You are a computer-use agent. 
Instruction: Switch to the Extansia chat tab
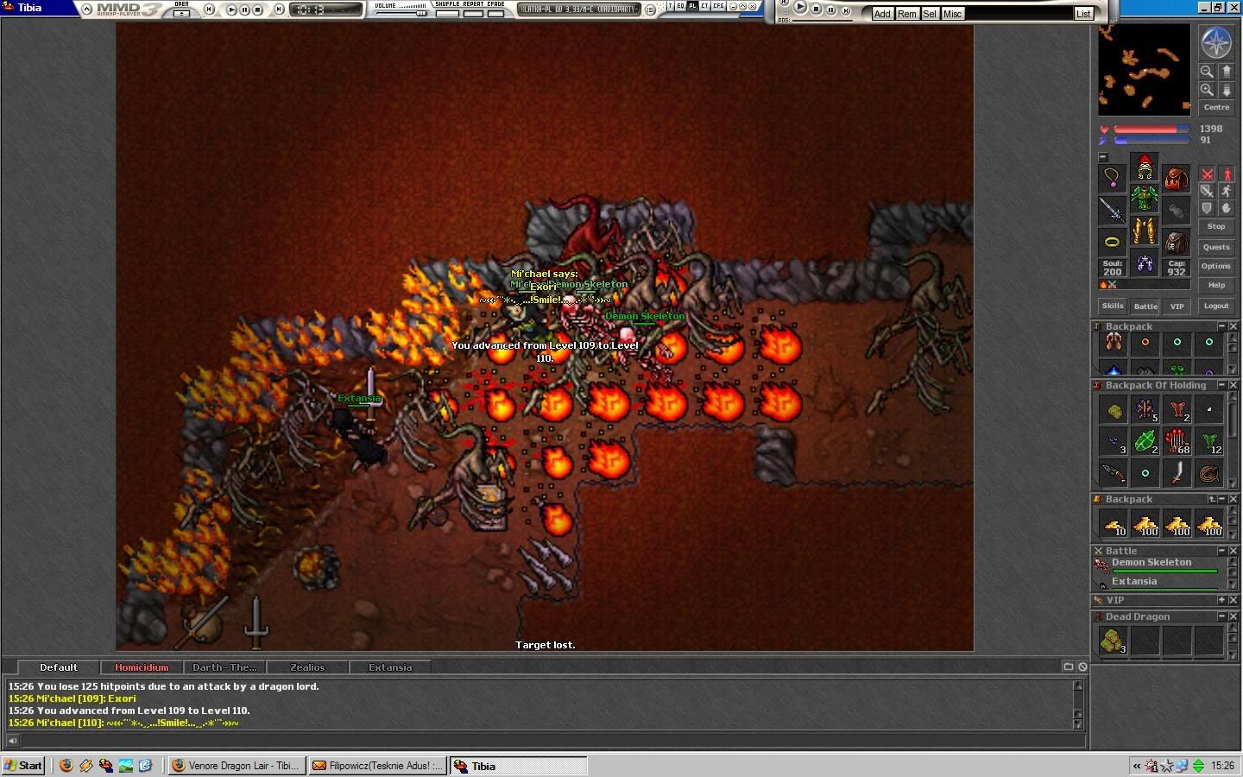390,667
